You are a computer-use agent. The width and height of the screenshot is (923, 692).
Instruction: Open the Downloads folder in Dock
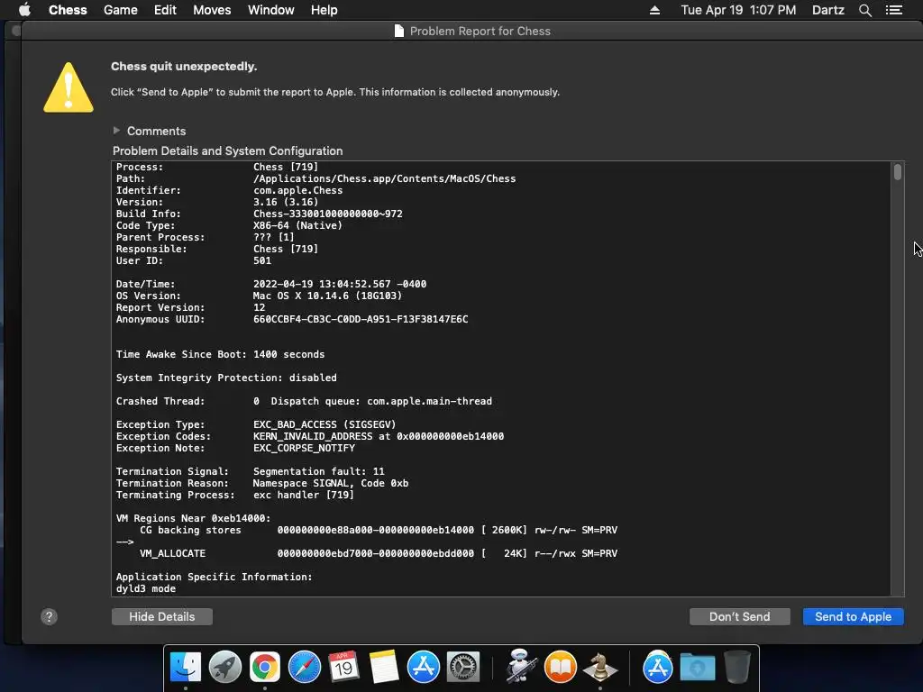[698, 668]
